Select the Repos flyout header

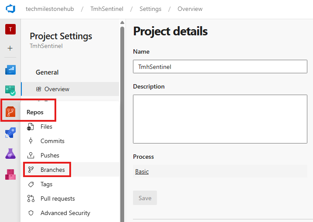click(x=35, y=112)
